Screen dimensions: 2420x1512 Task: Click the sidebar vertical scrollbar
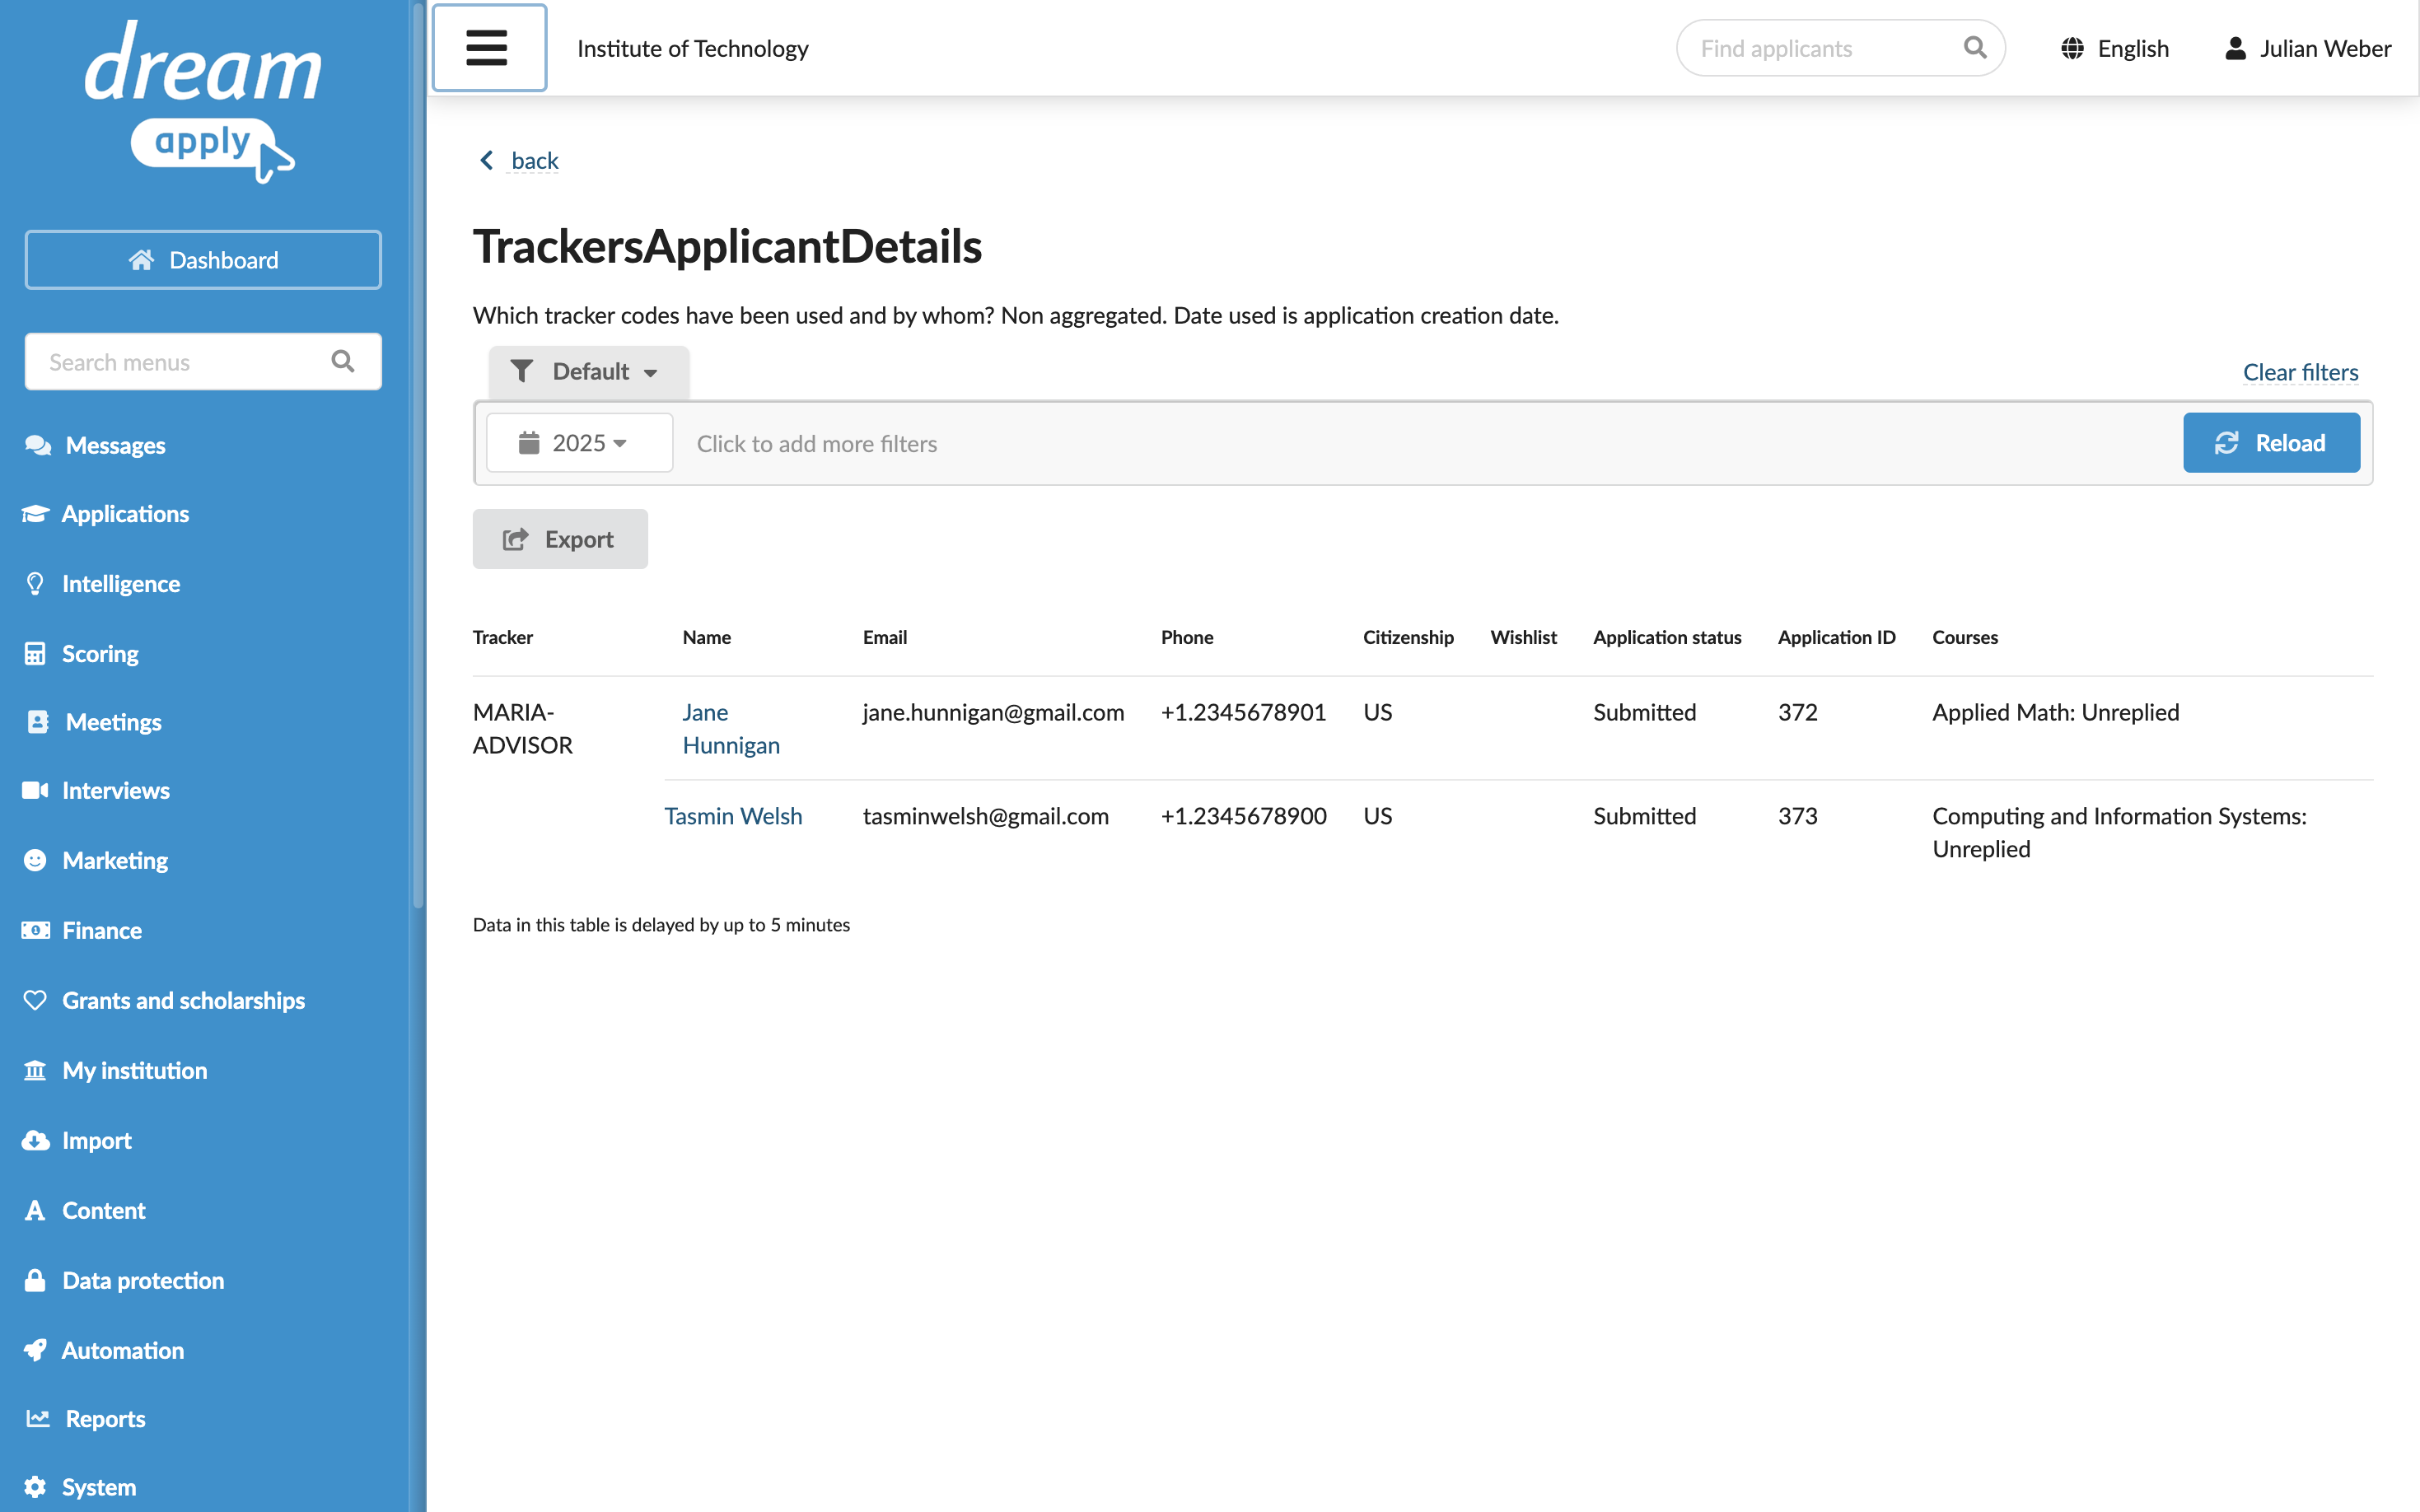tap(418, 455)
